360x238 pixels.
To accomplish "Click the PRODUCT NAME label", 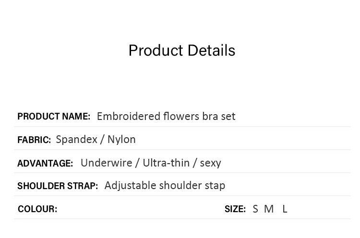I will click(54, 116).
